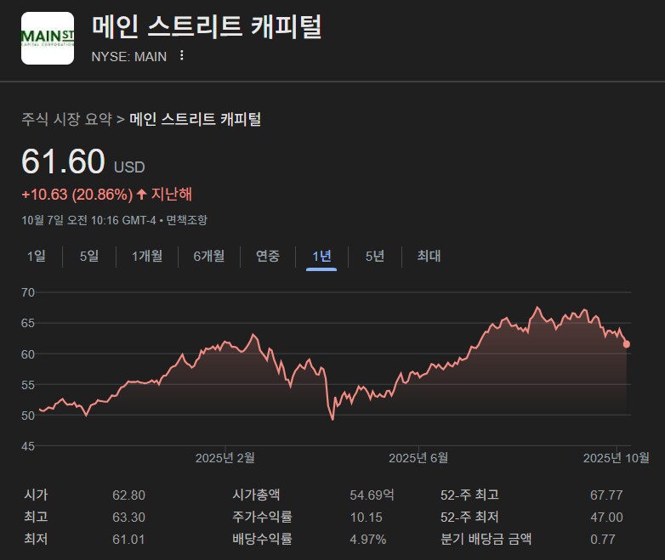Show the full history with '최대' tab

coord(429,257)
